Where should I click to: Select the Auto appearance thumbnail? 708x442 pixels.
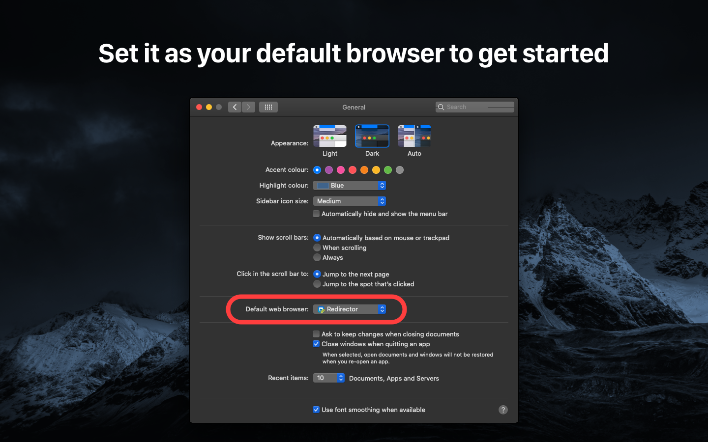click(x=414, y=136)
